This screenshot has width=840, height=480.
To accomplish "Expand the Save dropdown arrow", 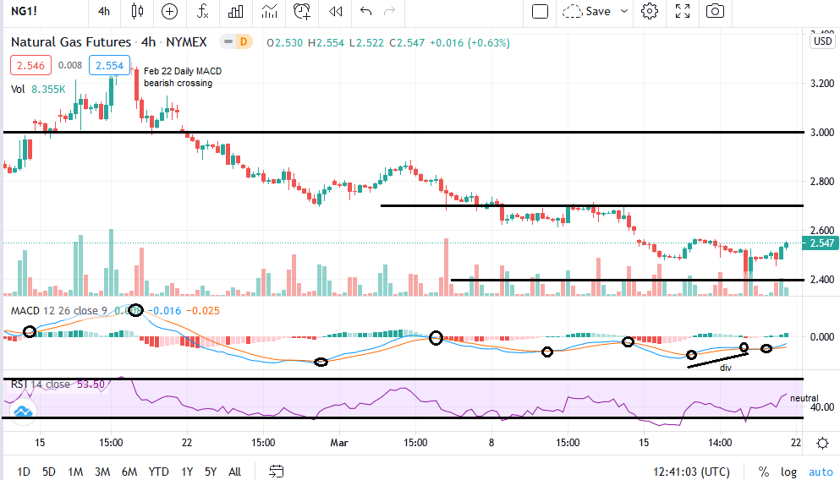I will tap(624, 11).
